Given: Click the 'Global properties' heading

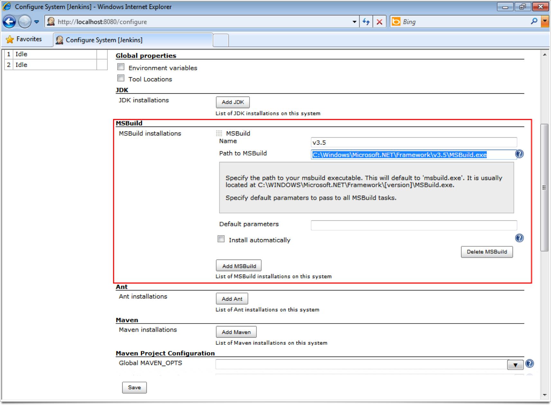Looking at the screenshot, I should coord(146,56).
